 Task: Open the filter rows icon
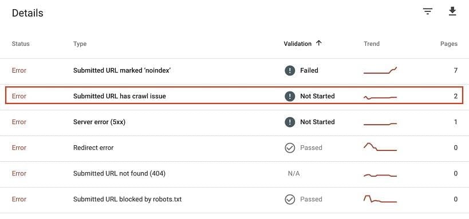[427, 11]
